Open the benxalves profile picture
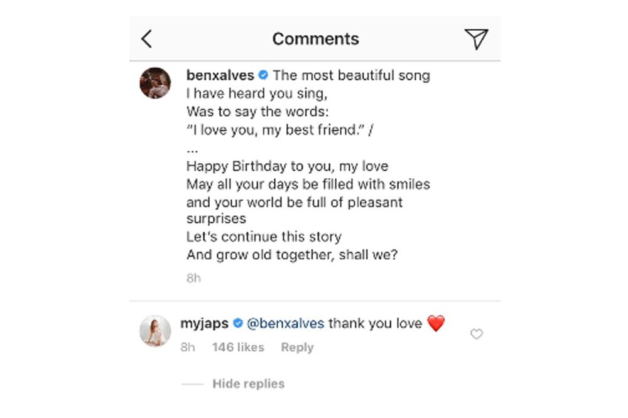 [x=155, y=83]
